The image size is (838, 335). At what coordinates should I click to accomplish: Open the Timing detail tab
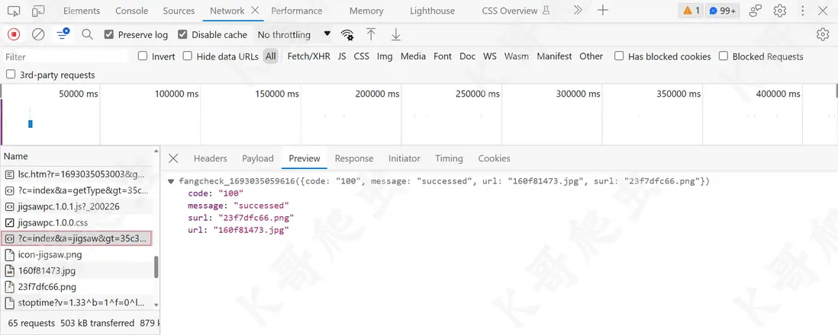pos(449,158)
